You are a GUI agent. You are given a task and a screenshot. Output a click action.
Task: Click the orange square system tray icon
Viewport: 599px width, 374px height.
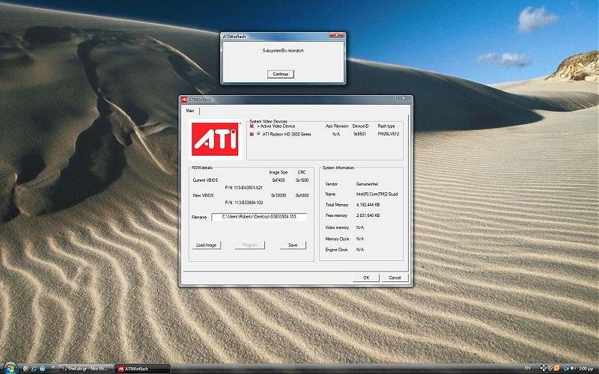click(x=557, y=368)
